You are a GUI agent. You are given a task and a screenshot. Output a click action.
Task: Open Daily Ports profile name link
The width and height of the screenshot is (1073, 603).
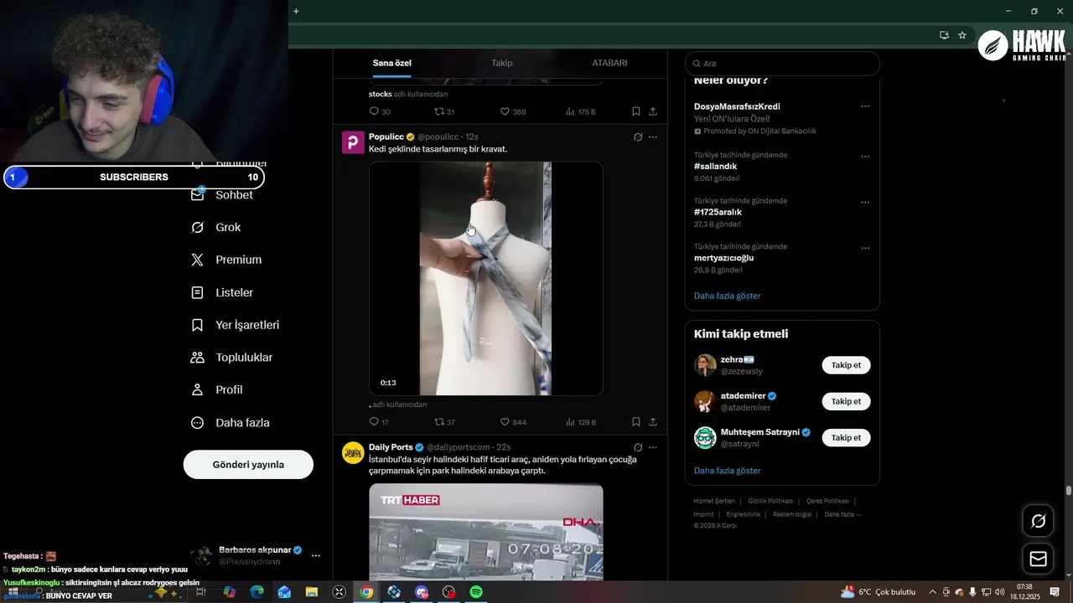click(x=391, y=447)
